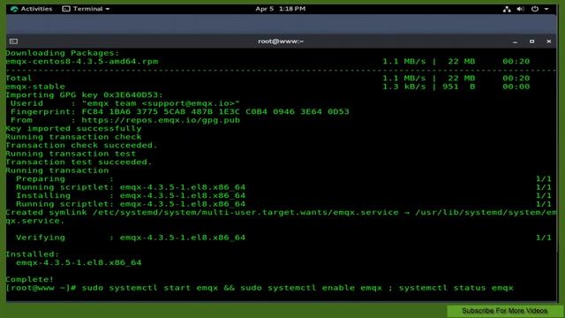The image size is (565, 318).
Task: Click the power icon in top bar
Action: (535, 9)
